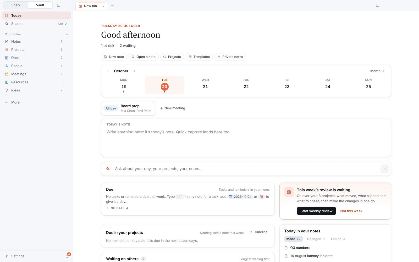Click the notifications bell icon
This screenshot has width=419, height=262.
(x=67, y=256)
